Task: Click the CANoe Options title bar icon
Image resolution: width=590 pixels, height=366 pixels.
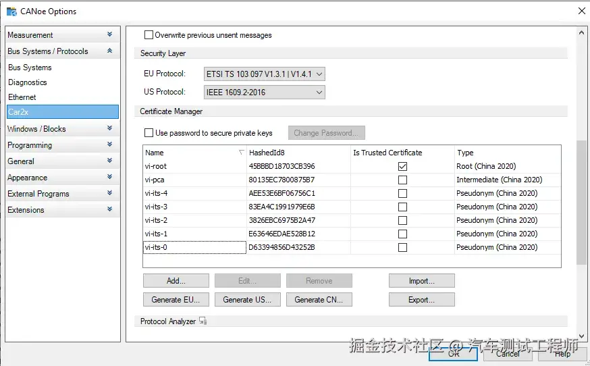Action: 11,11
